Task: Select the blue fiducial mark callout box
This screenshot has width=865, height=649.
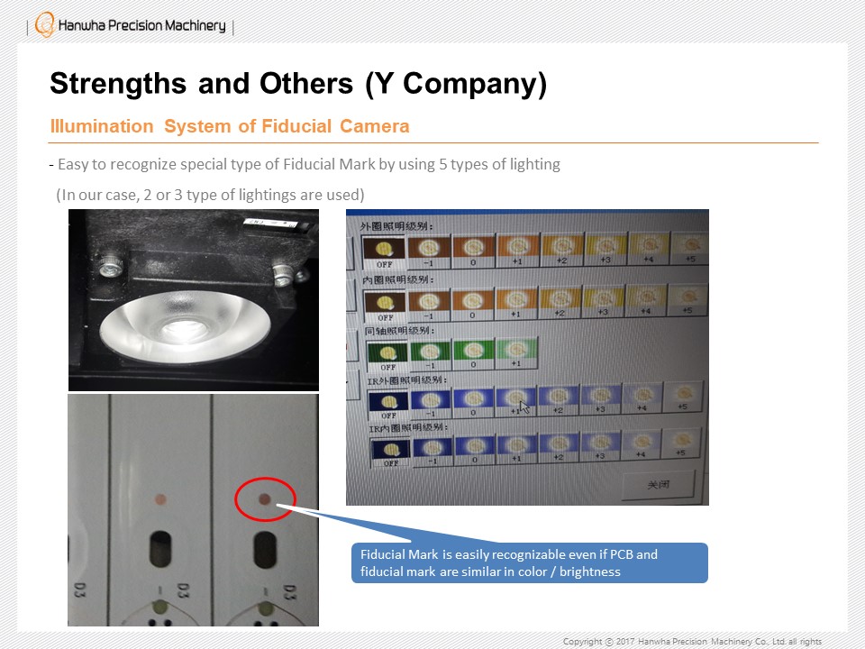Action: click(x=530, y=562)
